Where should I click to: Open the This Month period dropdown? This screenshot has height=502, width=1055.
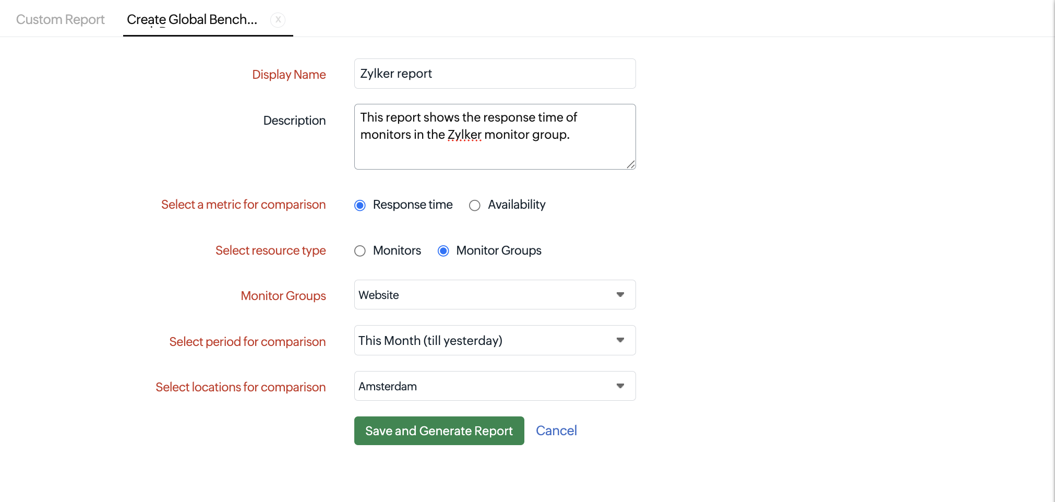(495, 340)
